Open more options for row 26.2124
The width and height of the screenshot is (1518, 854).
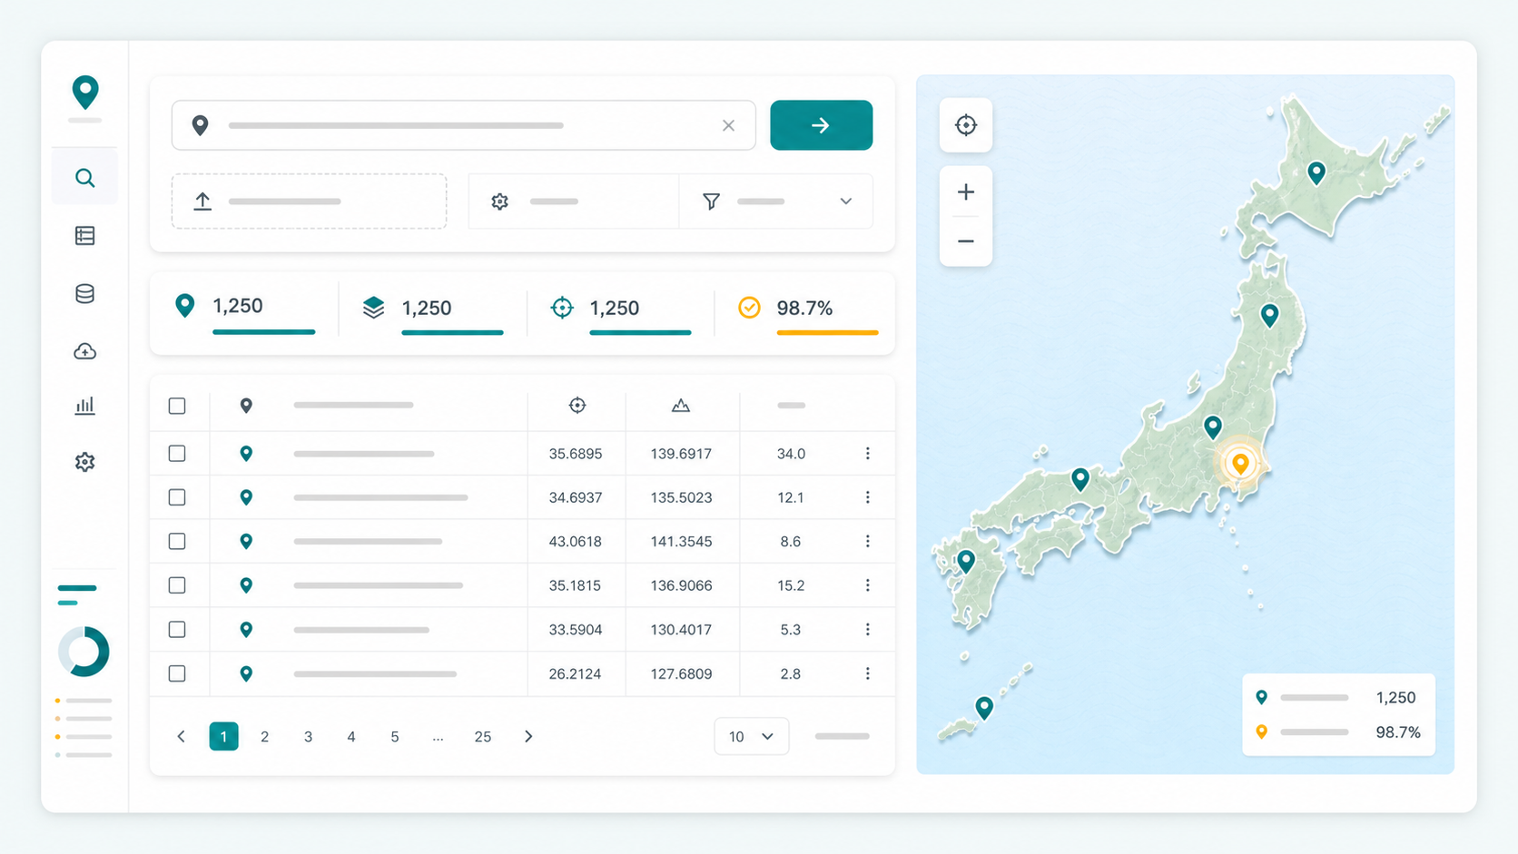(x=867, y=673)
